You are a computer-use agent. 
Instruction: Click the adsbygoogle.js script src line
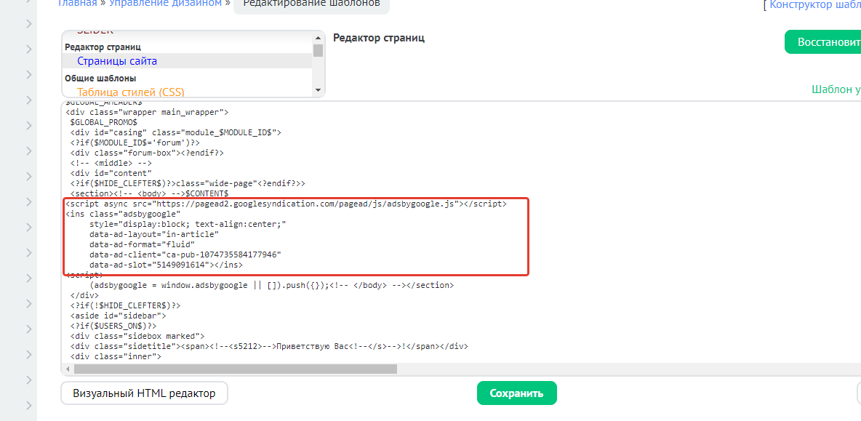coord(286,204)
